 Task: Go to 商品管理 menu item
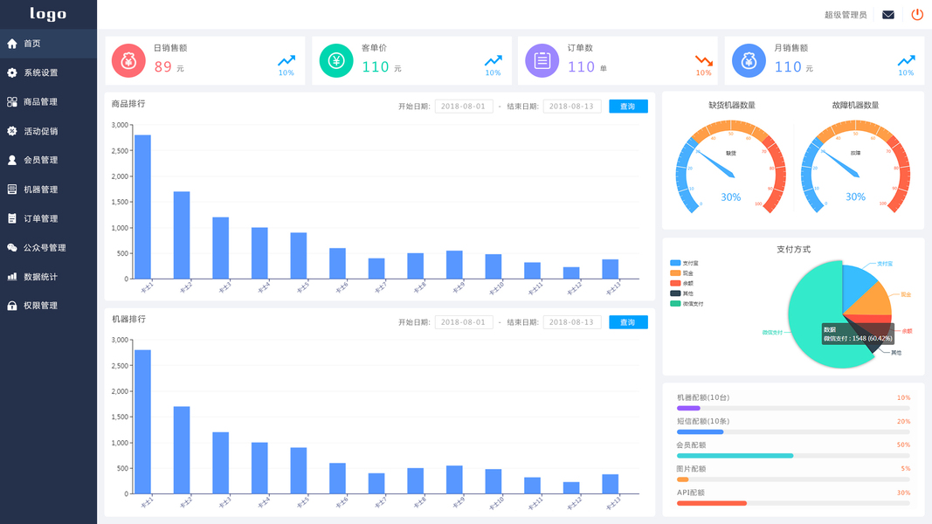pos(48,101)
